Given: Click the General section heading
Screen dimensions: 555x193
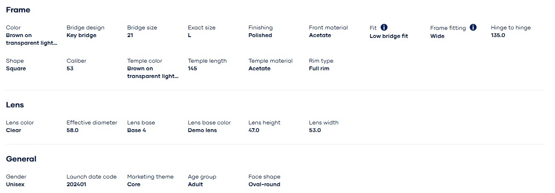Looking at the screenshot, I should 21,159.
